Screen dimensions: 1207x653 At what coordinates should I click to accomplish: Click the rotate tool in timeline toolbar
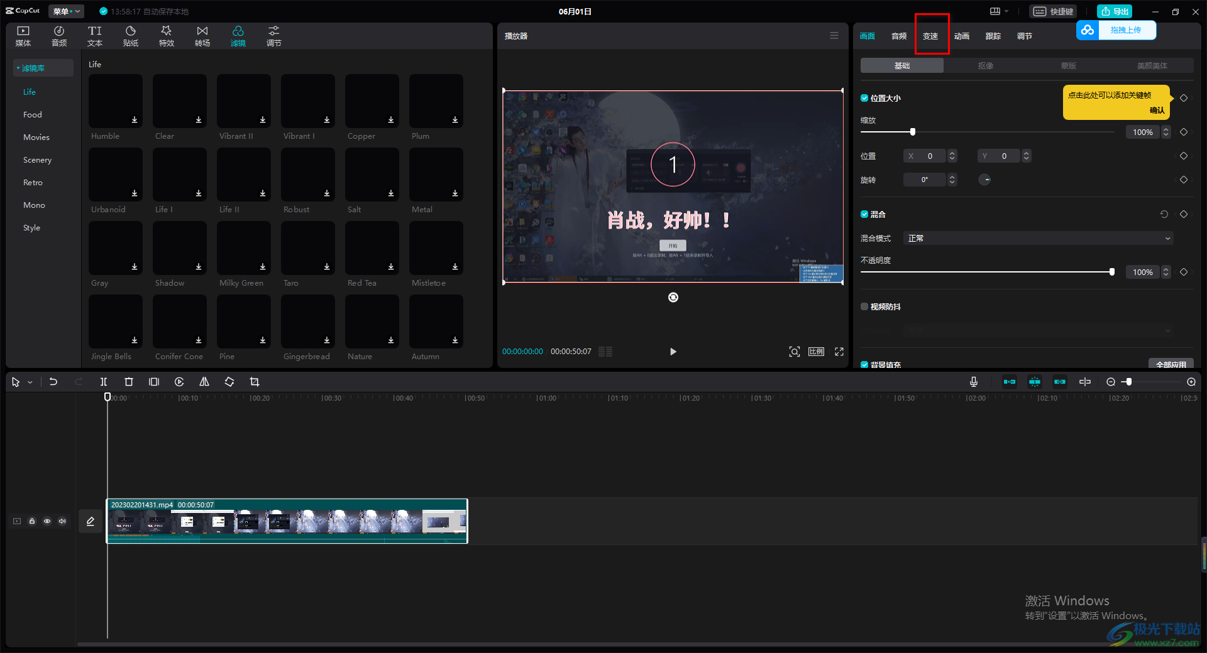click(229, 382)
